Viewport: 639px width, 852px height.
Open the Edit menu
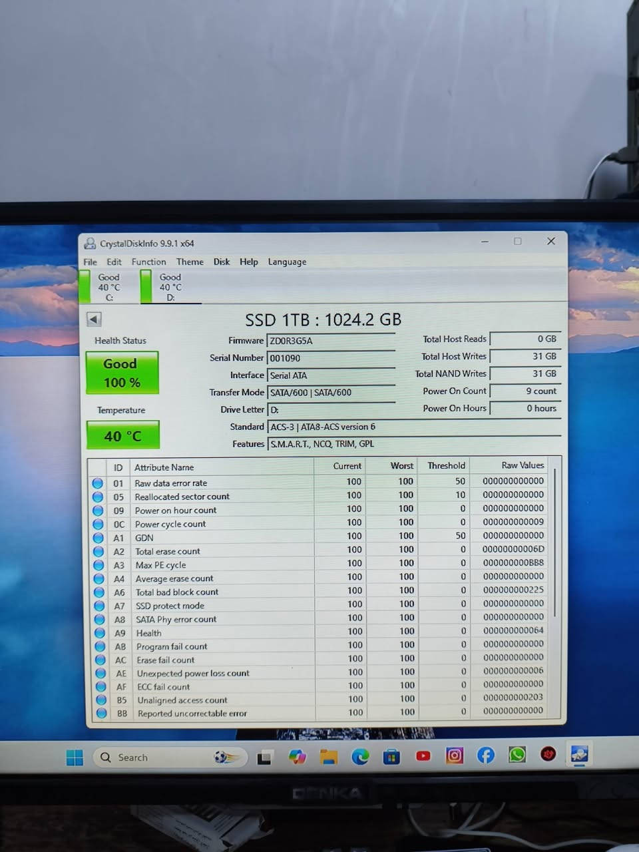[x=114, y=262]
